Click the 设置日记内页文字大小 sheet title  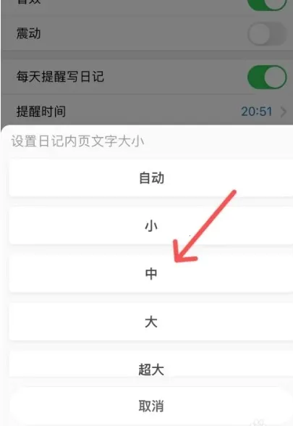[x=77, y=141]
